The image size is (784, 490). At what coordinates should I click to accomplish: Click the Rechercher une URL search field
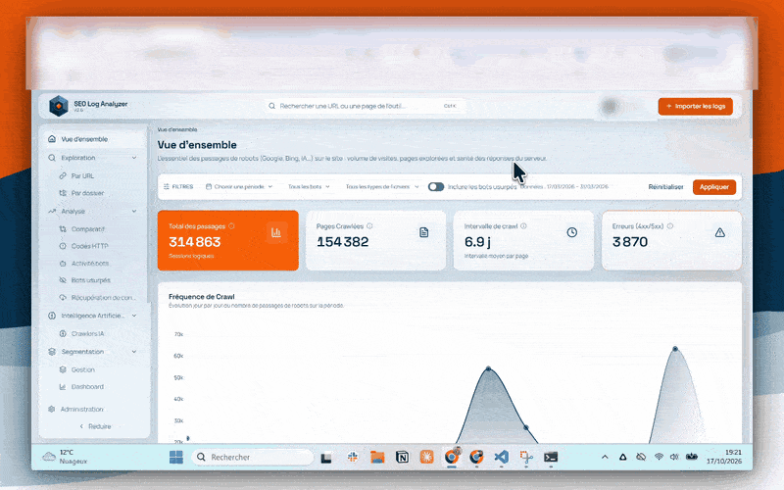[365, 106]
